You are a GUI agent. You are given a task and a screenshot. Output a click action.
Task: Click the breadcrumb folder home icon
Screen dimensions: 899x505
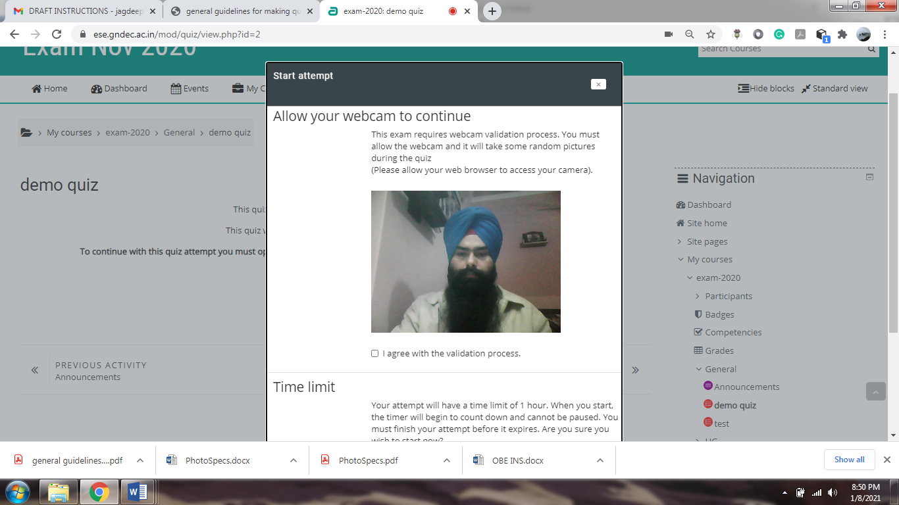pos(26,133)
